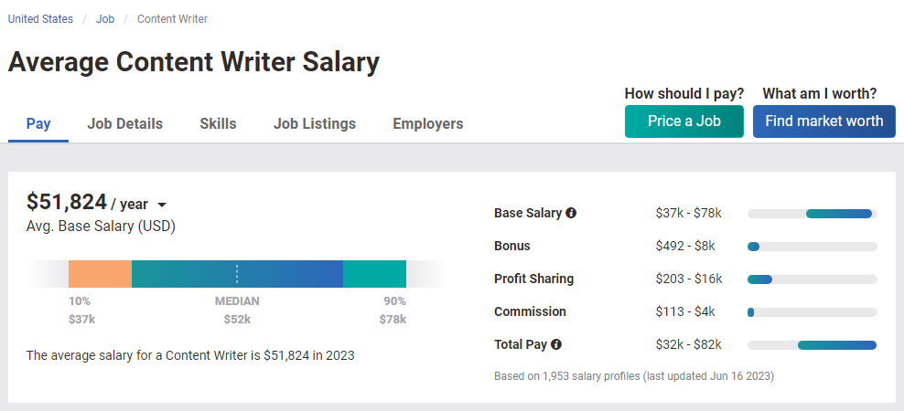Follow the Job breadcrumb link

[105, 18]
